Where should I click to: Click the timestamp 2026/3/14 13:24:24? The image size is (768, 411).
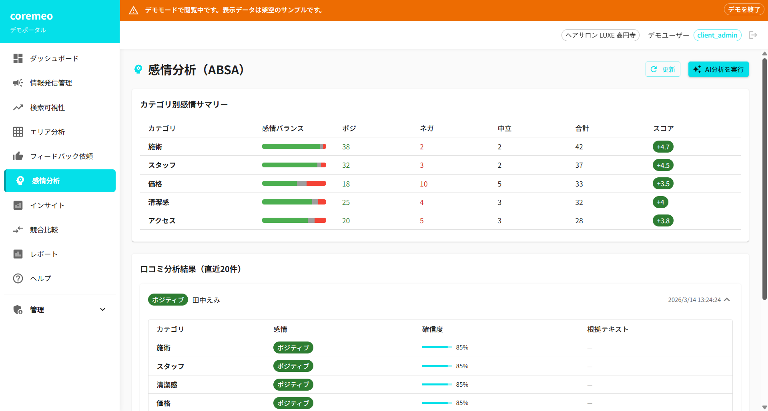tap(694, 300)
